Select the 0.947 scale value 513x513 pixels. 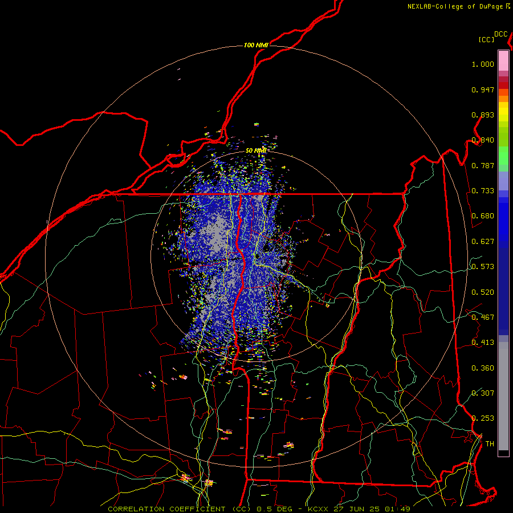click(x=483, y=89)
